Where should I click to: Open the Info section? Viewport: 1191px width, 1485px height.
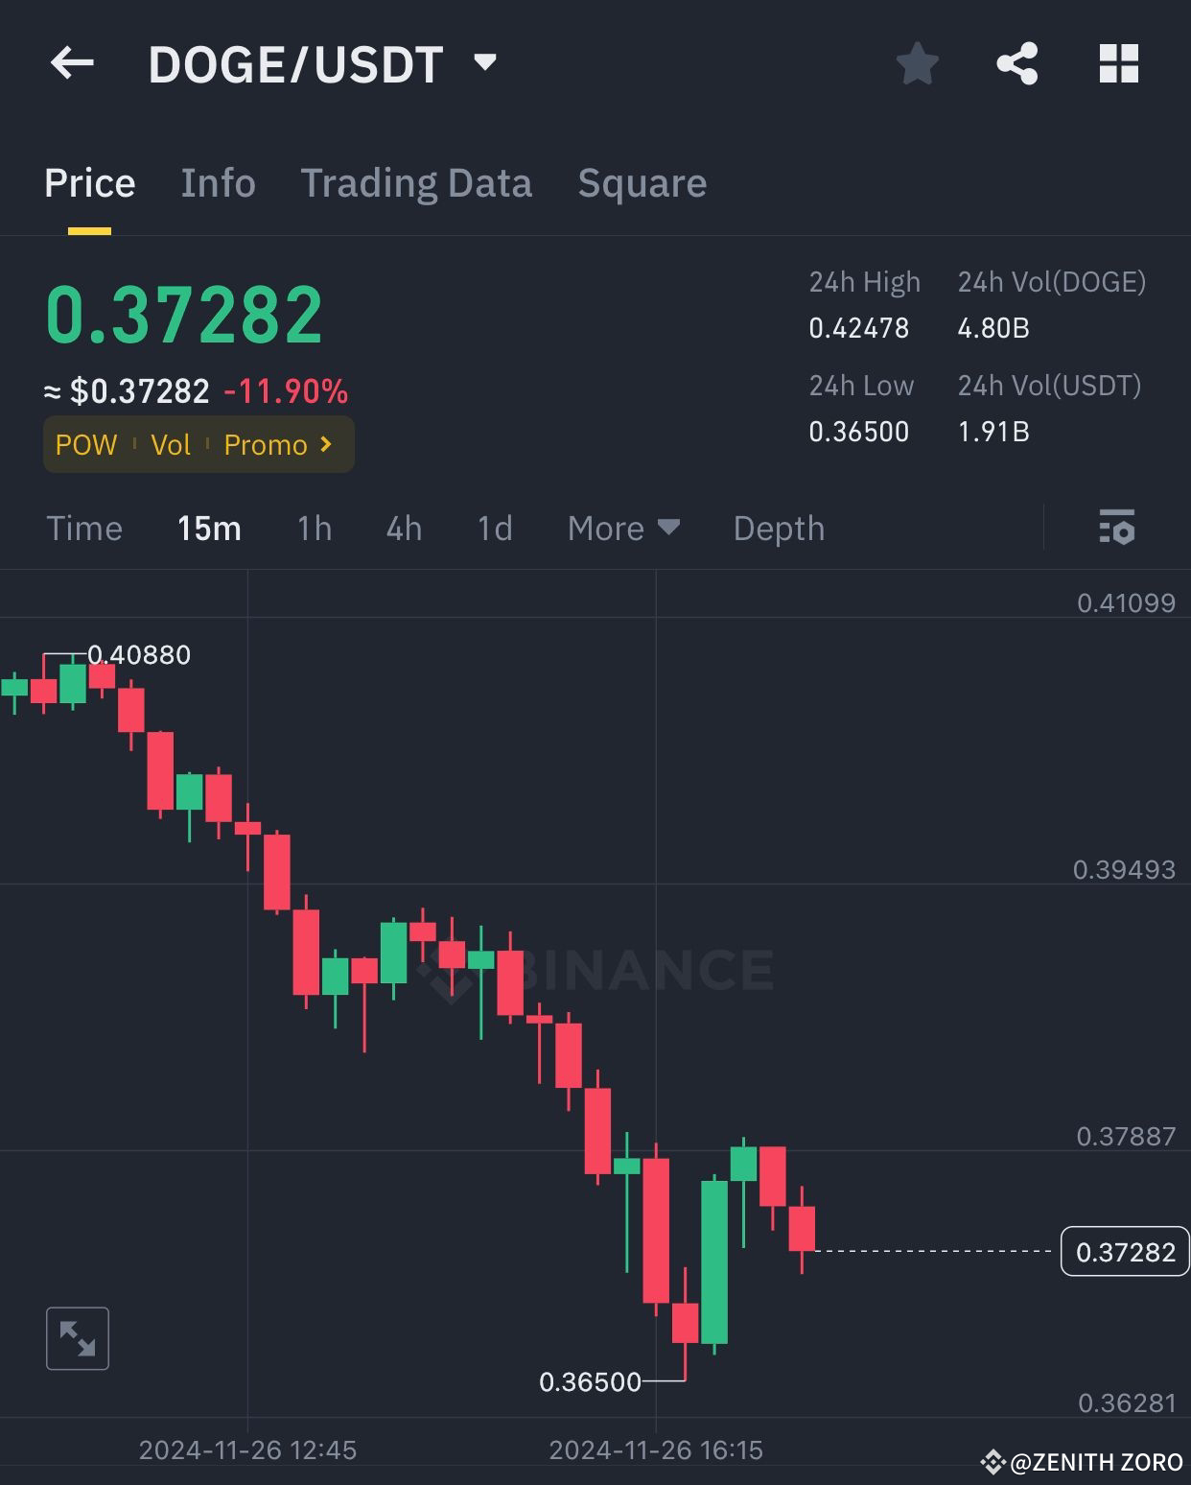click(x=218, y=182)
